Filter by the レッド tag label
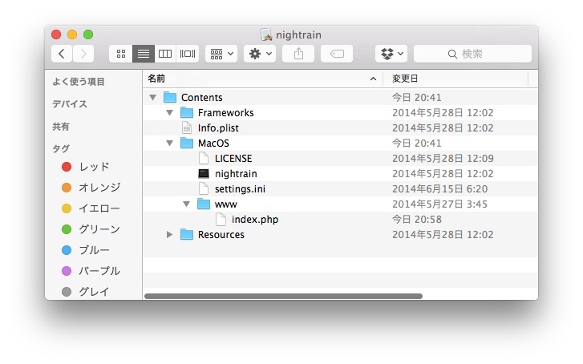 coord(94,167)
